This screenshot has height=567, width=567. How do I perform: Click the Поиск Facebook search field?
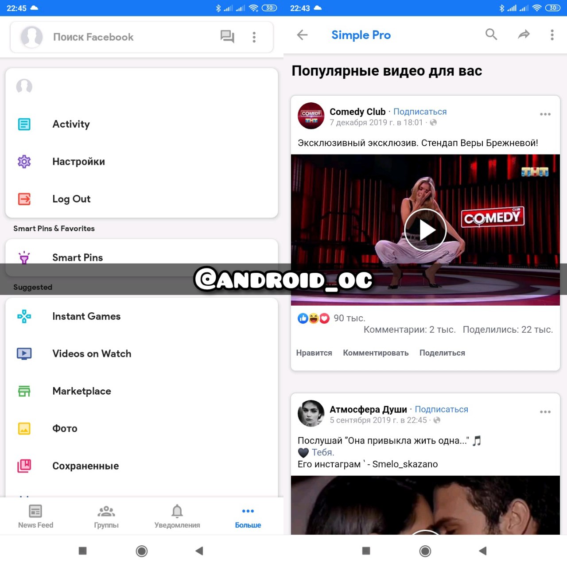tap(142, 37)
